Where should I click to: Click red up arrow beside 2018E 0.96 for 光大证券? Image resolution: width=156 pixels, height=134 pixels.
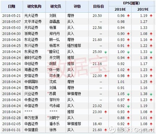click(x=128, y=16)
